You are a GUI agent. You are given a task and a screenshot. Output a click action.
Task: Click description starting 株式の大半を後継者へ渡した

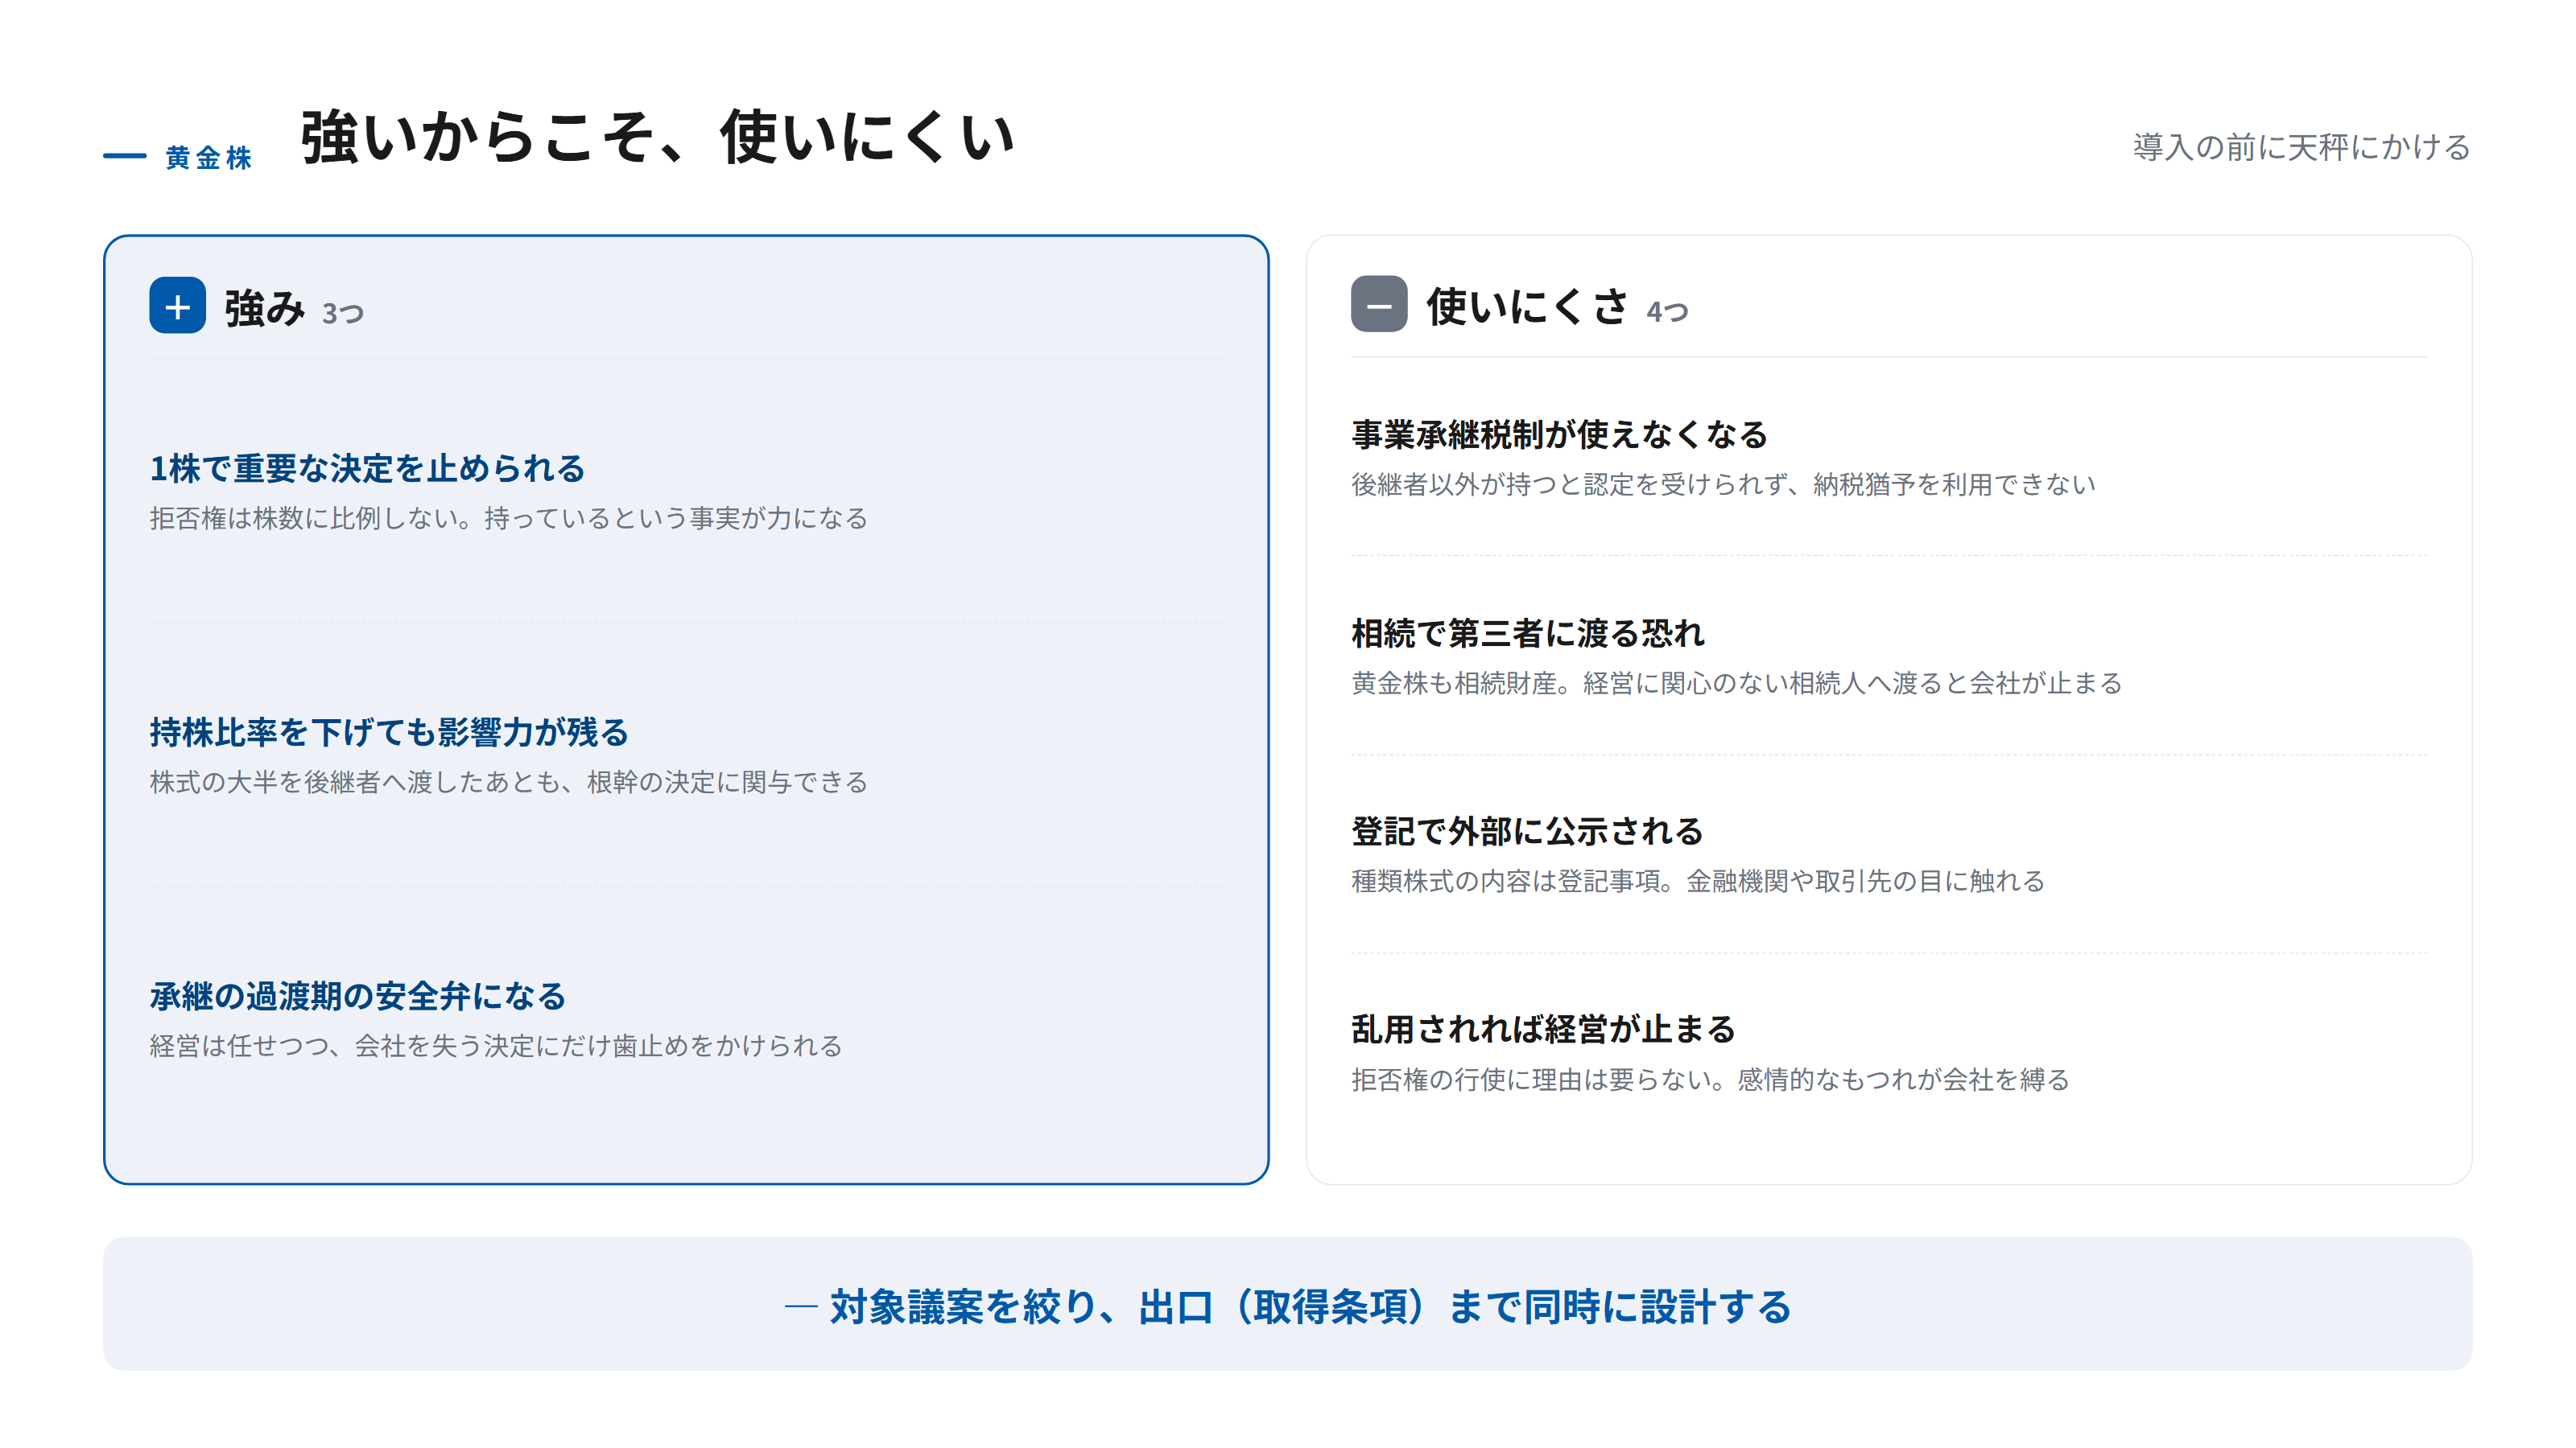click(508, 781)
